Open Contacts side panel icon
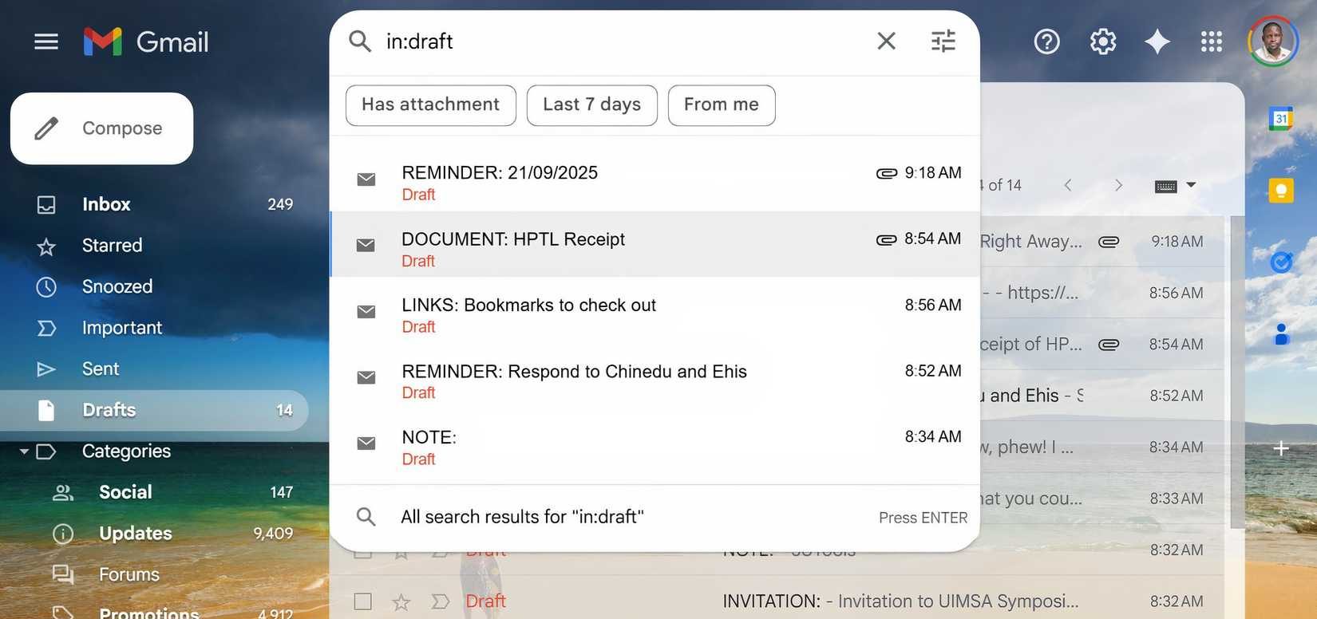Image resolution: width=1317 pixels, height=619 pixels. pyautogui.click(x=1281, y=333)
